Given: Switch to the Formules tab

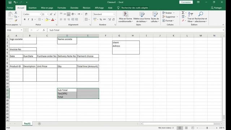Looking at the screenshot, I should coord(62,8).
